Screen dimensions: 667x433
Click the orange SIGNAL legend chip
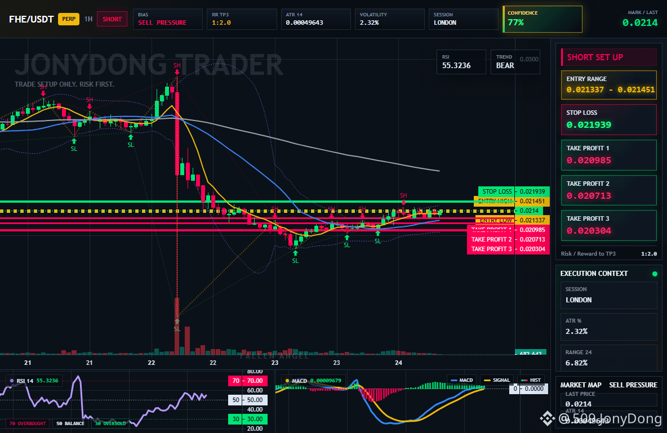click(497, 380)
